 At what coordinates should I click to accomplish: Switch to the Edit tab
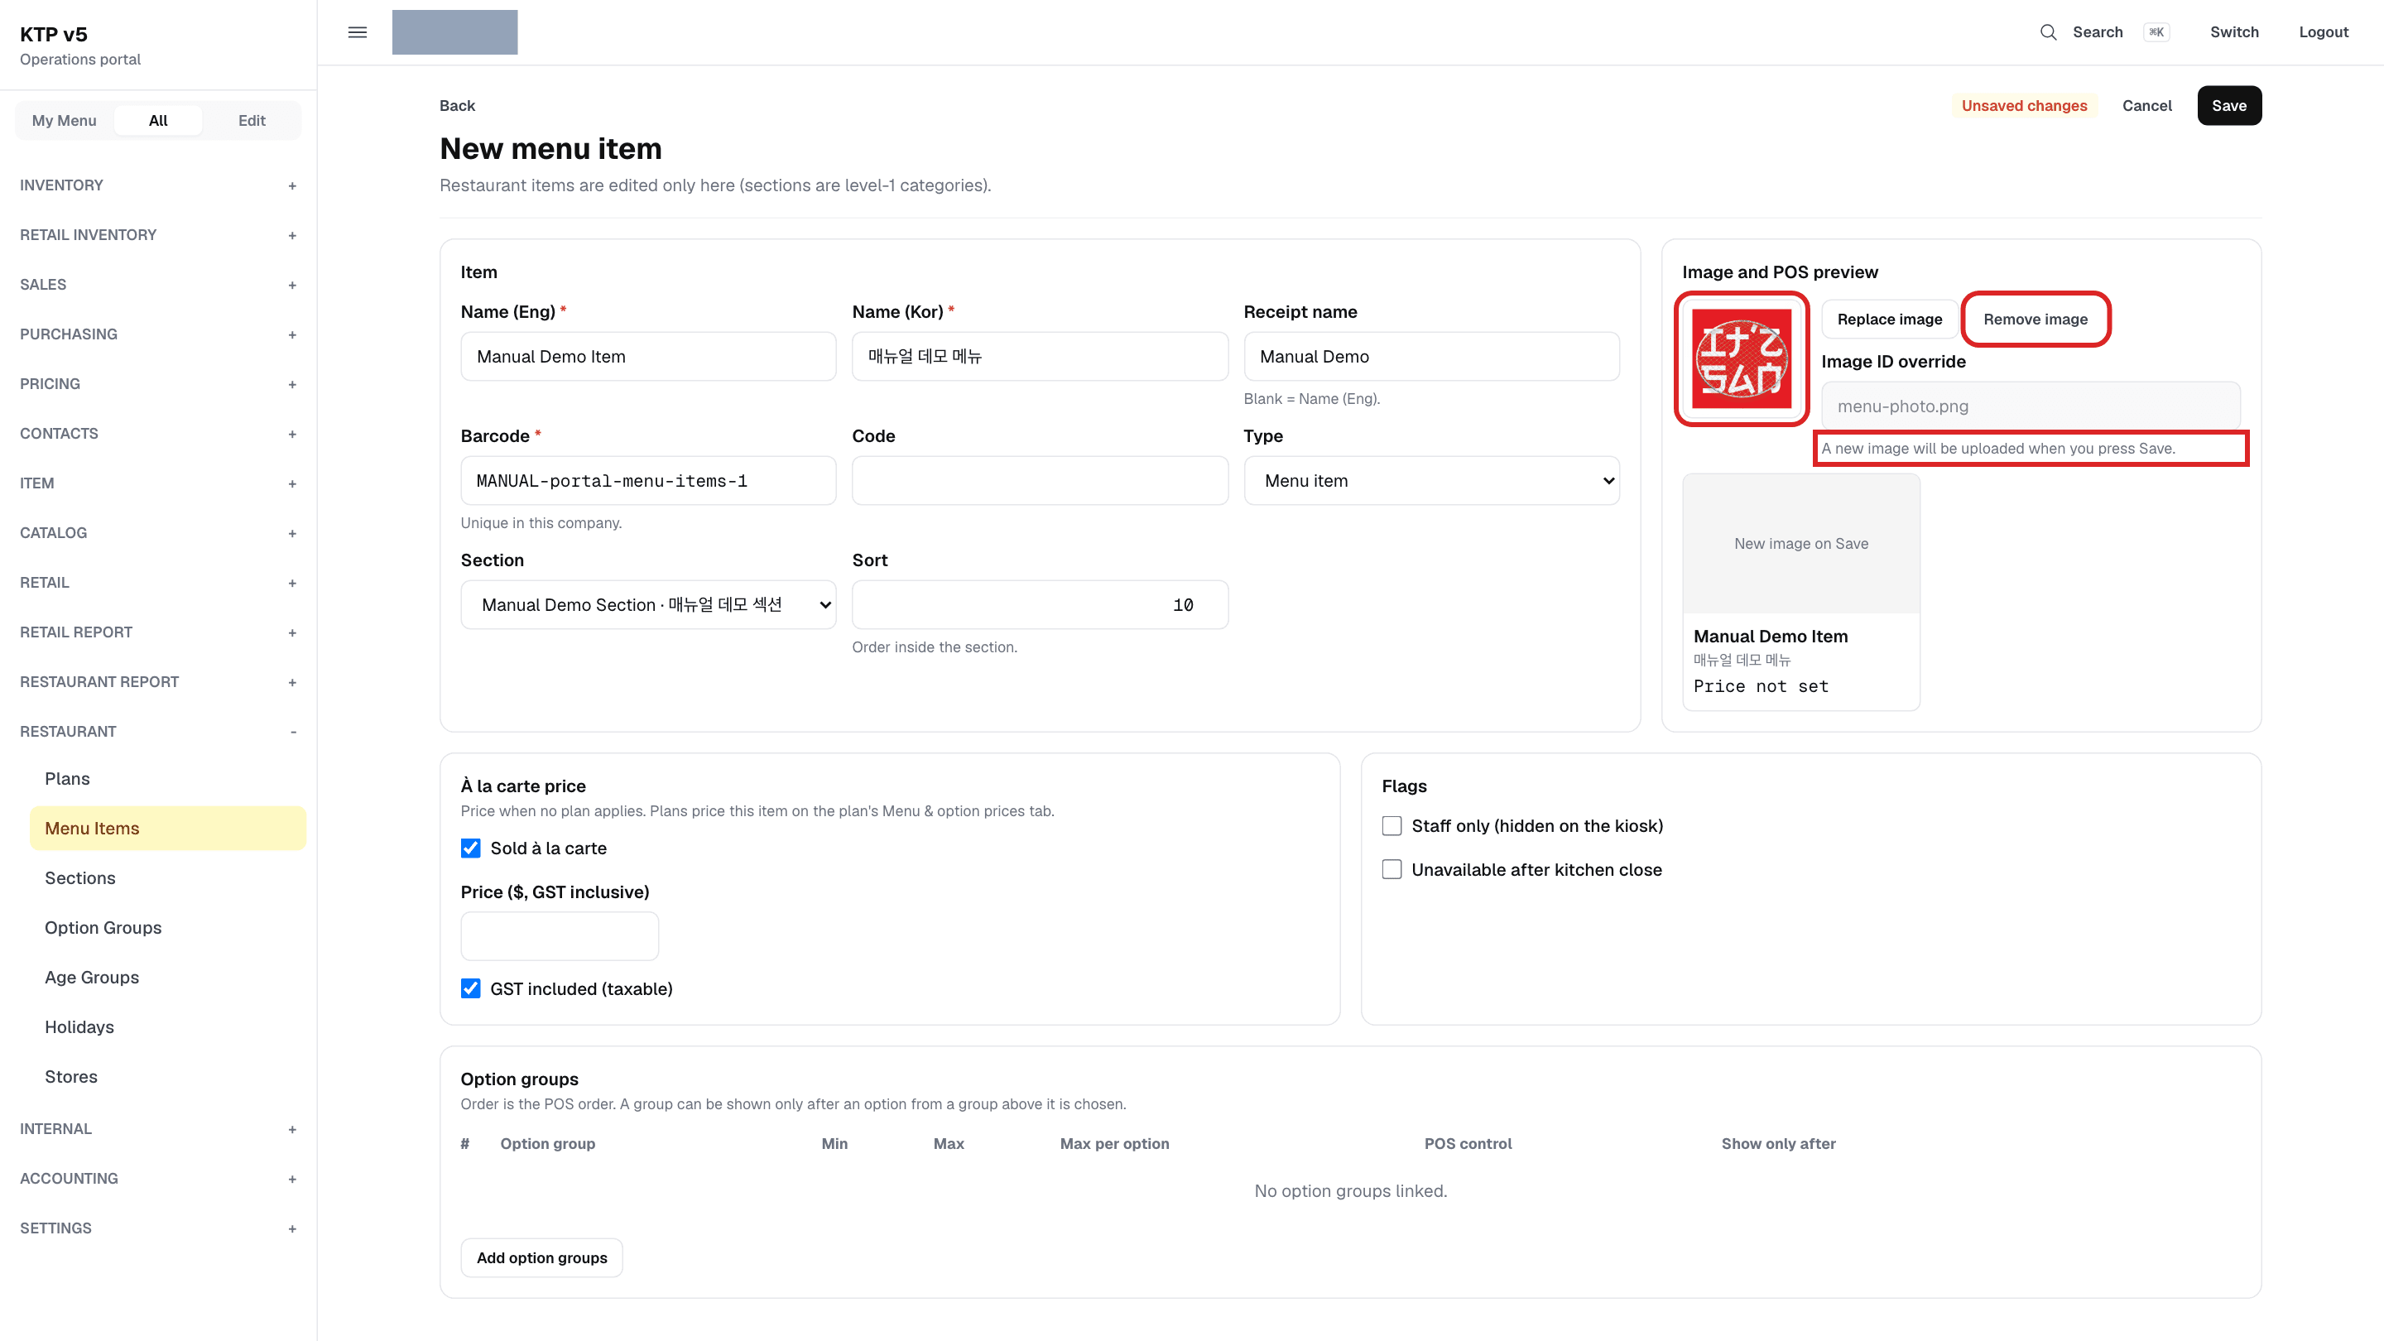252,120
